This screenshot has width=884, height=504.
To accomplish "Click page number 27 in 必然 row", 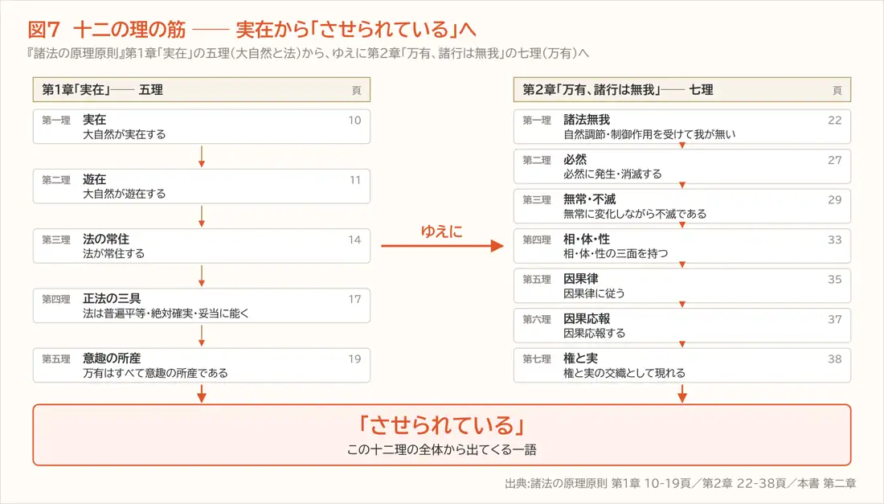I will click(835, 160).
